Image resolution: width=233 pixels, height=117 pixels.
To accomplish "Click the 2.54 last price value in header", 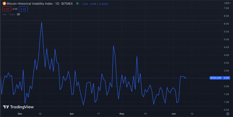I will click(85, 4).
